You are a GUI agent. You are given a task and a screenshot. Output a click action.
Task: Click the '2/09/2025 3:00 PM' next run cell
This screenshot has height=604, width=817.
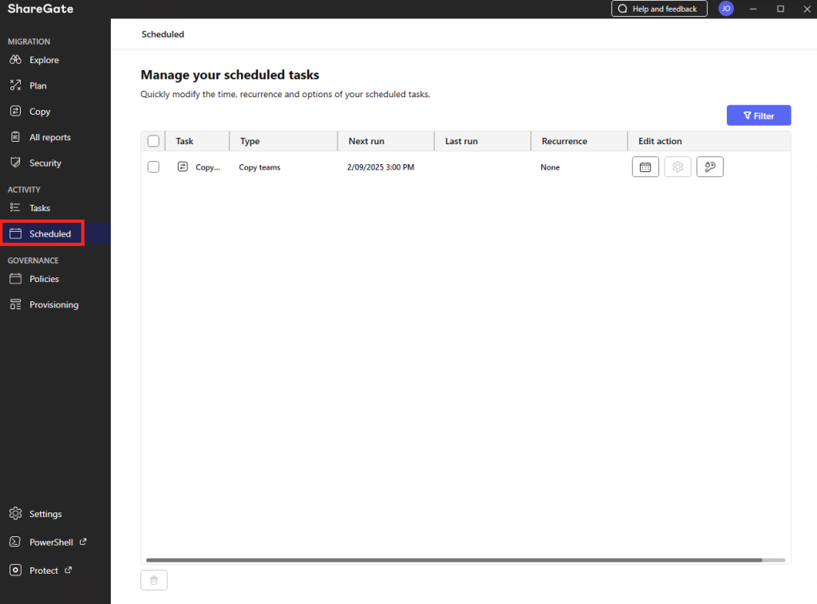point(381,167)
